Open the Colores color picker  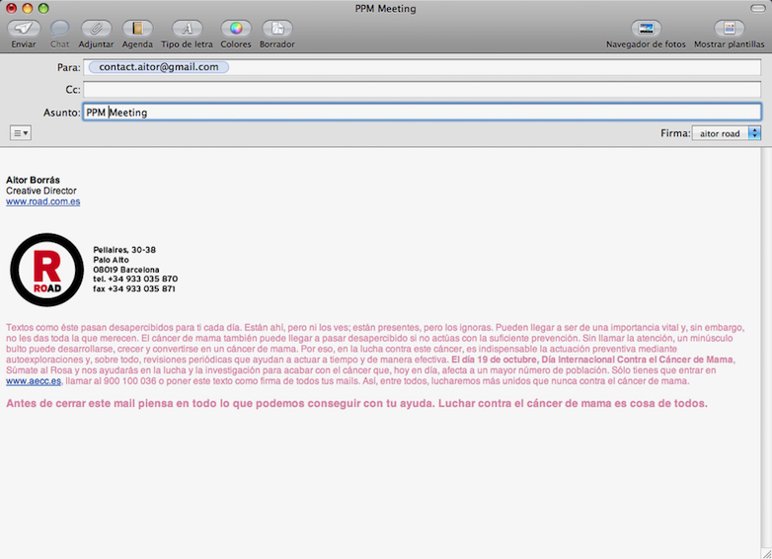coord(235,29)
